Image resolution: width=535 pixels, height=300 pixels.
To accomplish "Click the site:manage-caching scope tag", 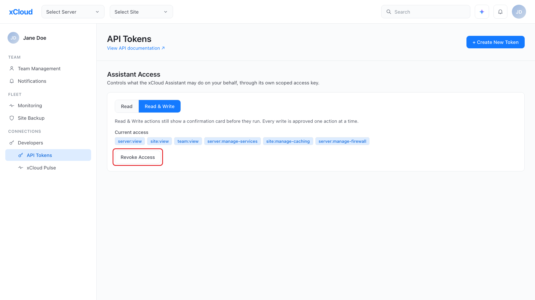I will [288, 141].
